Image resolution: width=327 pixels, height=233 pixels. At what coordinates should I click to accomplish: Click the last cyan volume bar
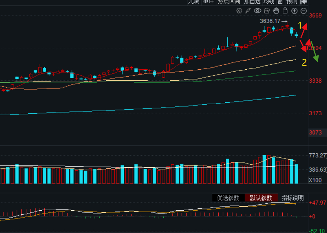tap(296, 174)
